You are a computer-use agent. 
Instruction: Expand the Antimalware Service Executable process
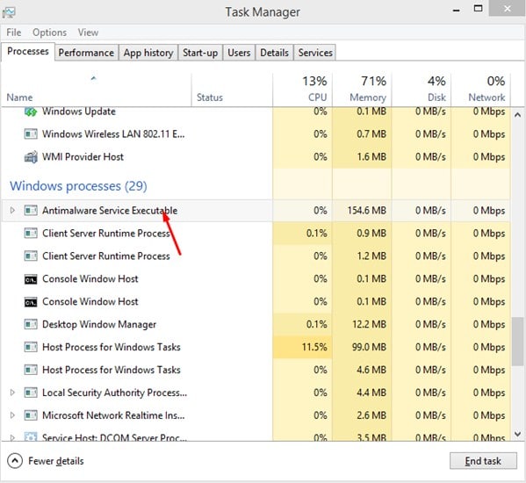(x=12, y=210)
